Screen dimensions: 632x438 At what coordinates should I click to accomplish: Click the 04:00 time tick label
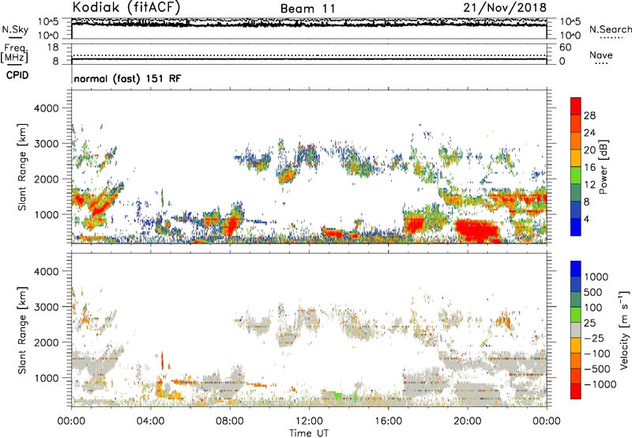(150, 421)
